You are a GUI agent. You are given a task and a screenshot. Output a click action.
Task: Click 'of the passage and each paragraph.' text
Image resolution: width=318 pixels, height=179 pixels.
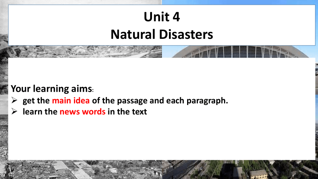tap(160, 101)
